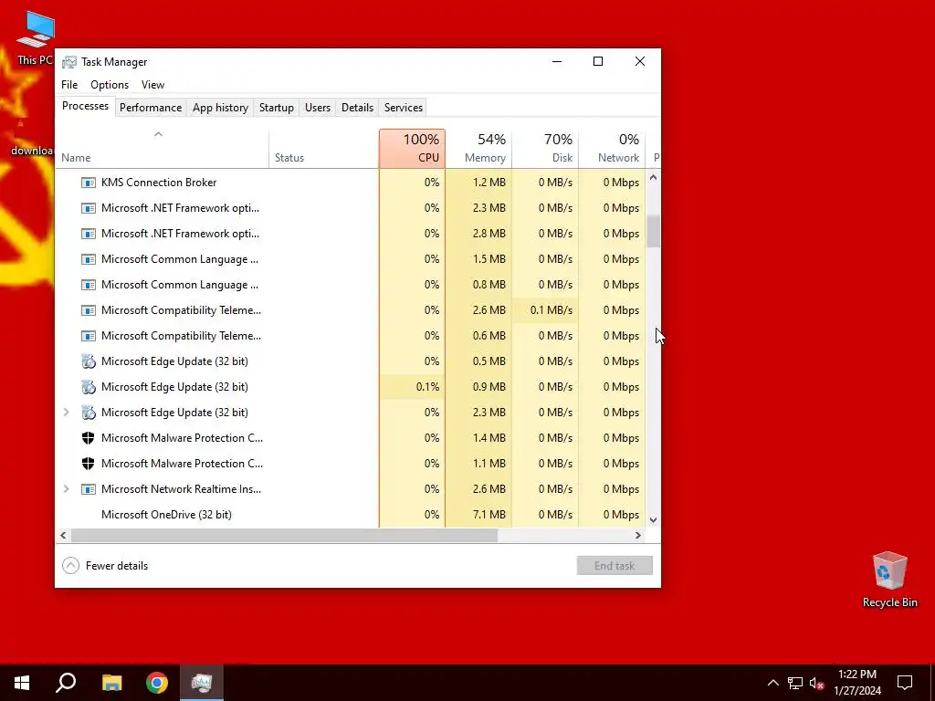This screenshot has height=701, width=935.
Task: Switch to the Details tab
Action: point(357,108)
